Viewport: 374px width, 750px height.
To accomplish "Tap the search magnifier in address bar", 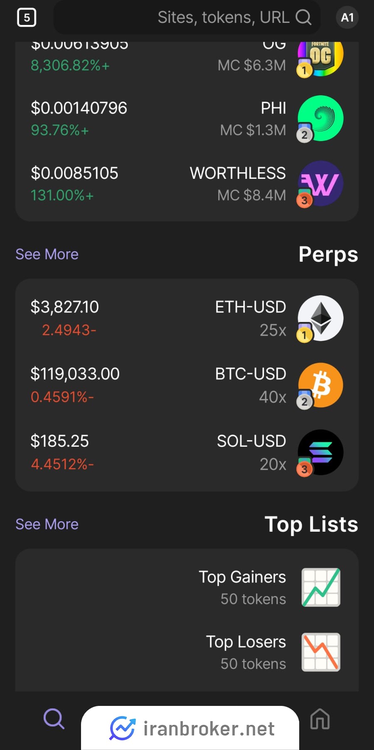I will (303, 17).
